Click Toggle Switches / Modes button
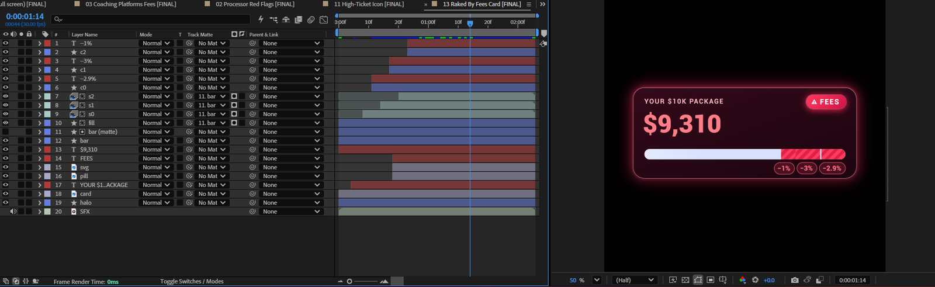The width and height of the screenshot is (935, 287). (x=192, y=281)
